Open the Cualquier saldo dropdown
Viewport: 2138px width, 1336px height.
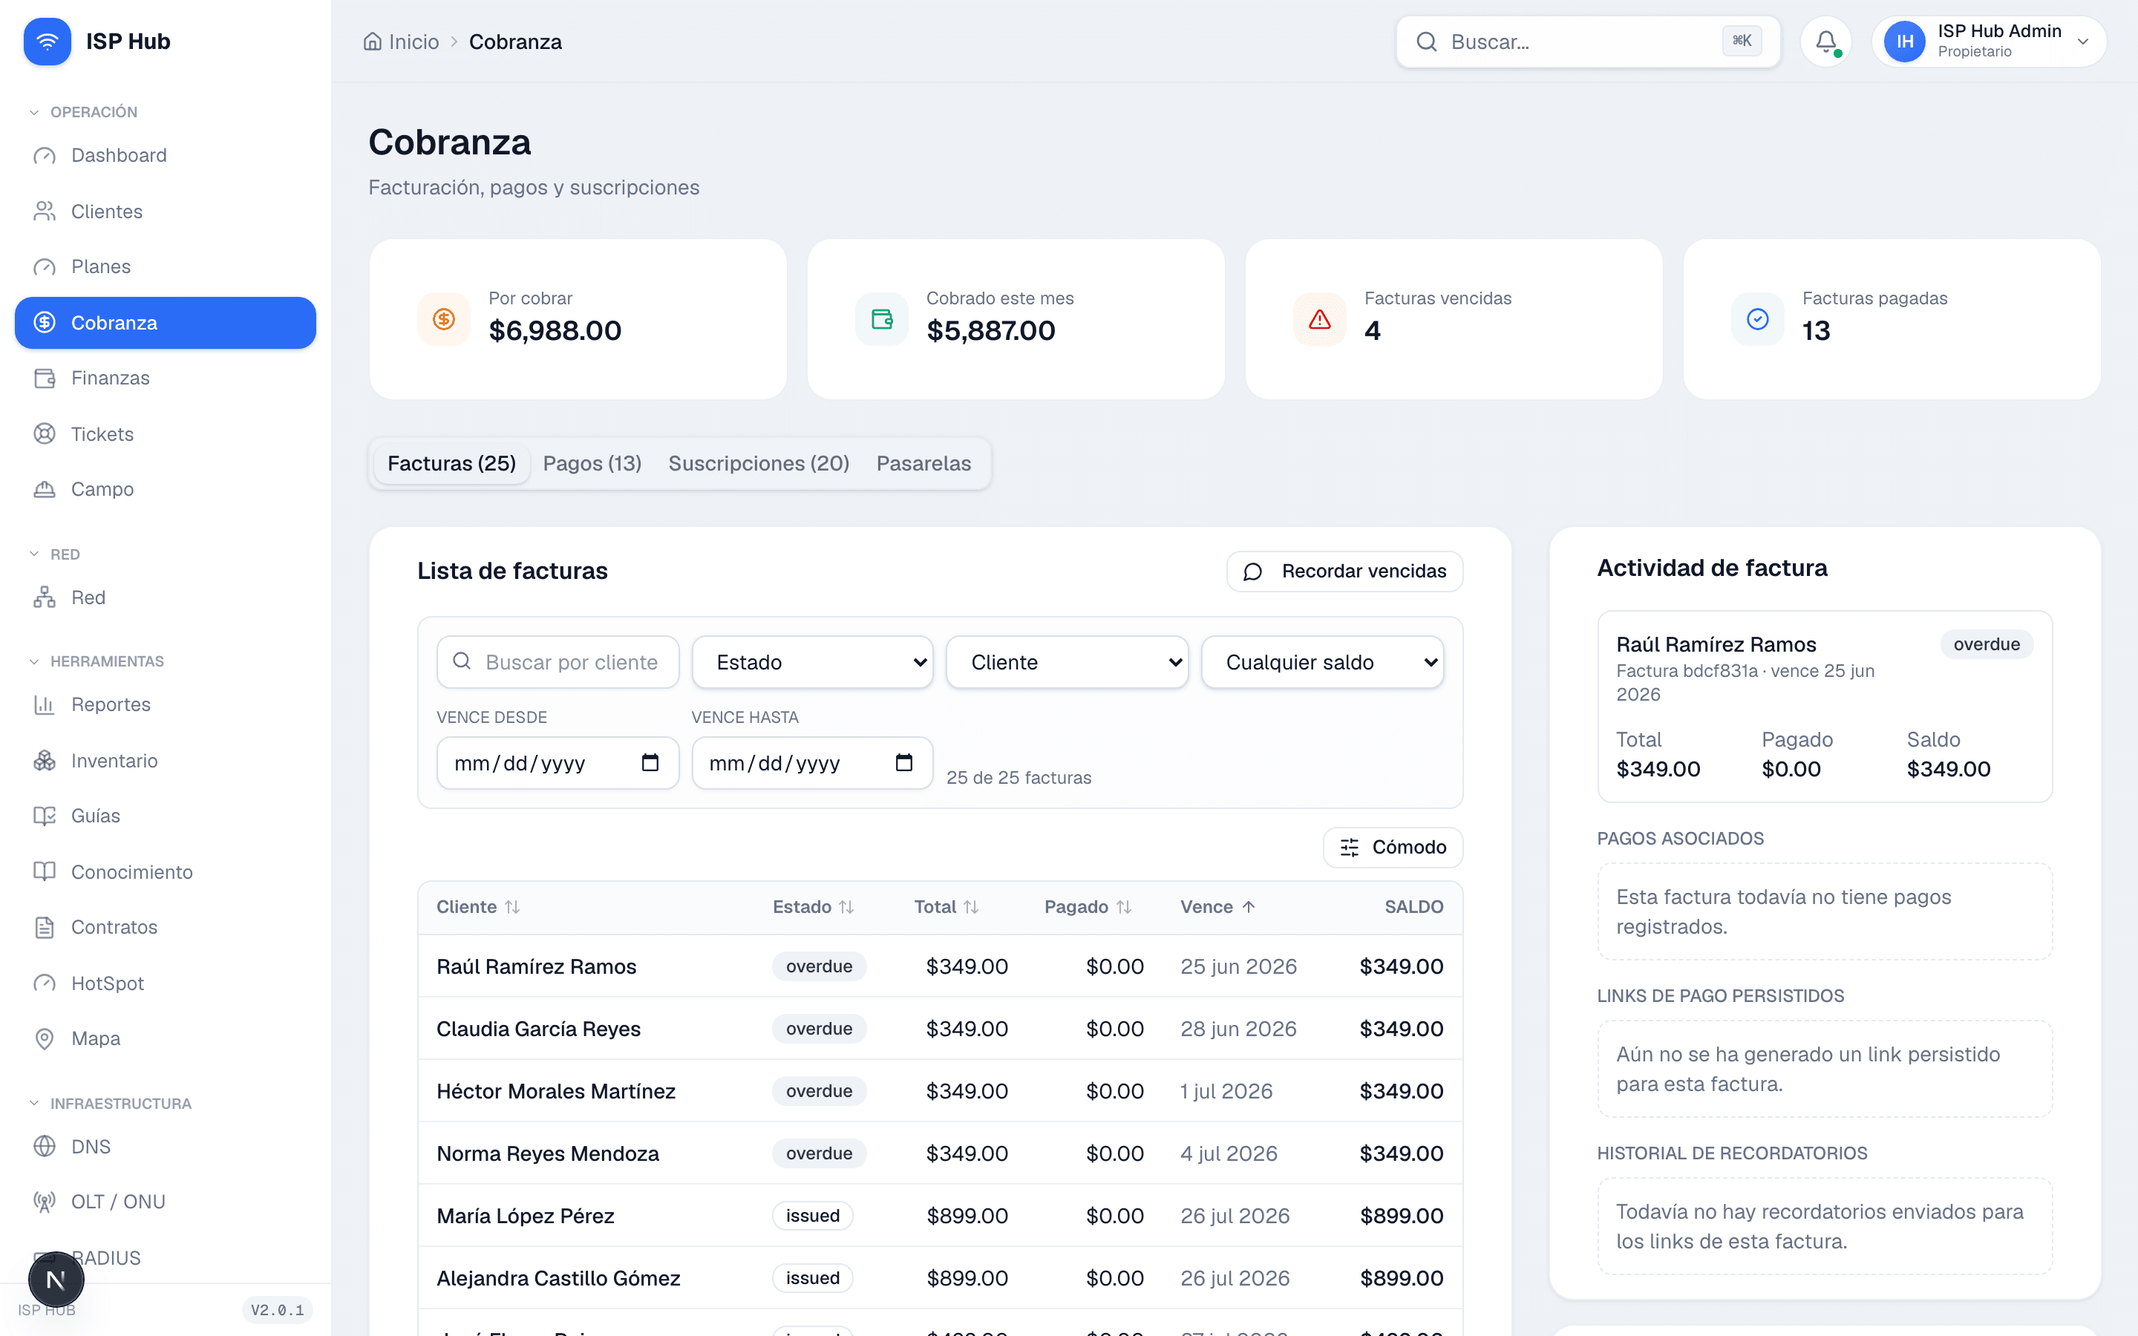click(1323, 662)
